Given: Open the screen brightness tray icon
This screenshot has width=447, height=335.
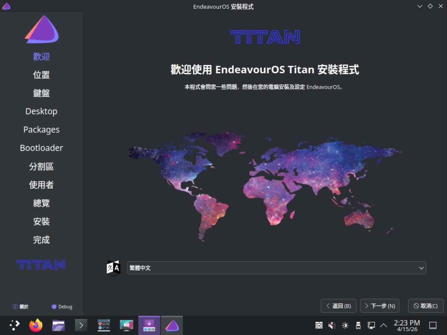Looking at the screenshot, I should [x=345, y=325].
